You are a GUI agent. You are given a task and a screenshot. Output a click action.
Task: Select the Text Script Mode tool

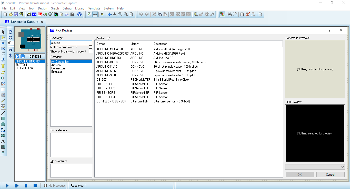pyautogui.click(x=3, y=54)
